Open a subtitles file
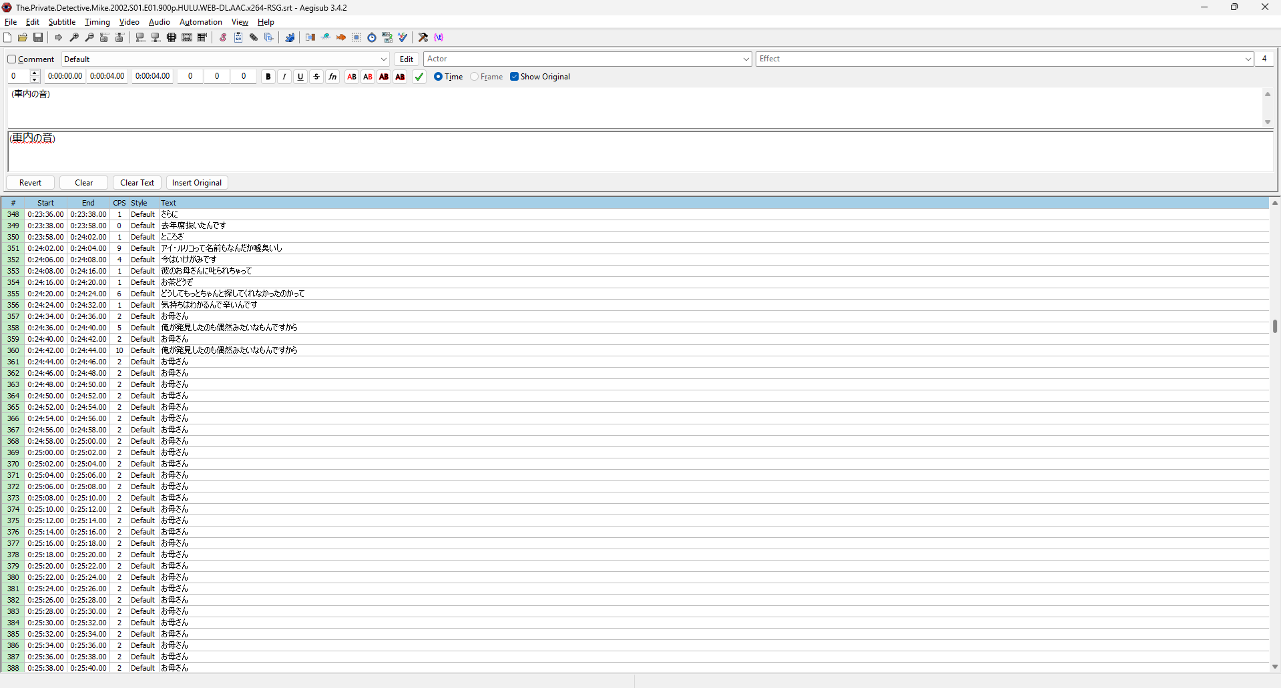The image size is (1281, 688). point(23,37)
